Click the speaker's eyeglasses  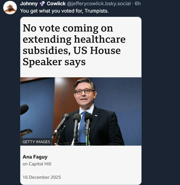[84, 92]
